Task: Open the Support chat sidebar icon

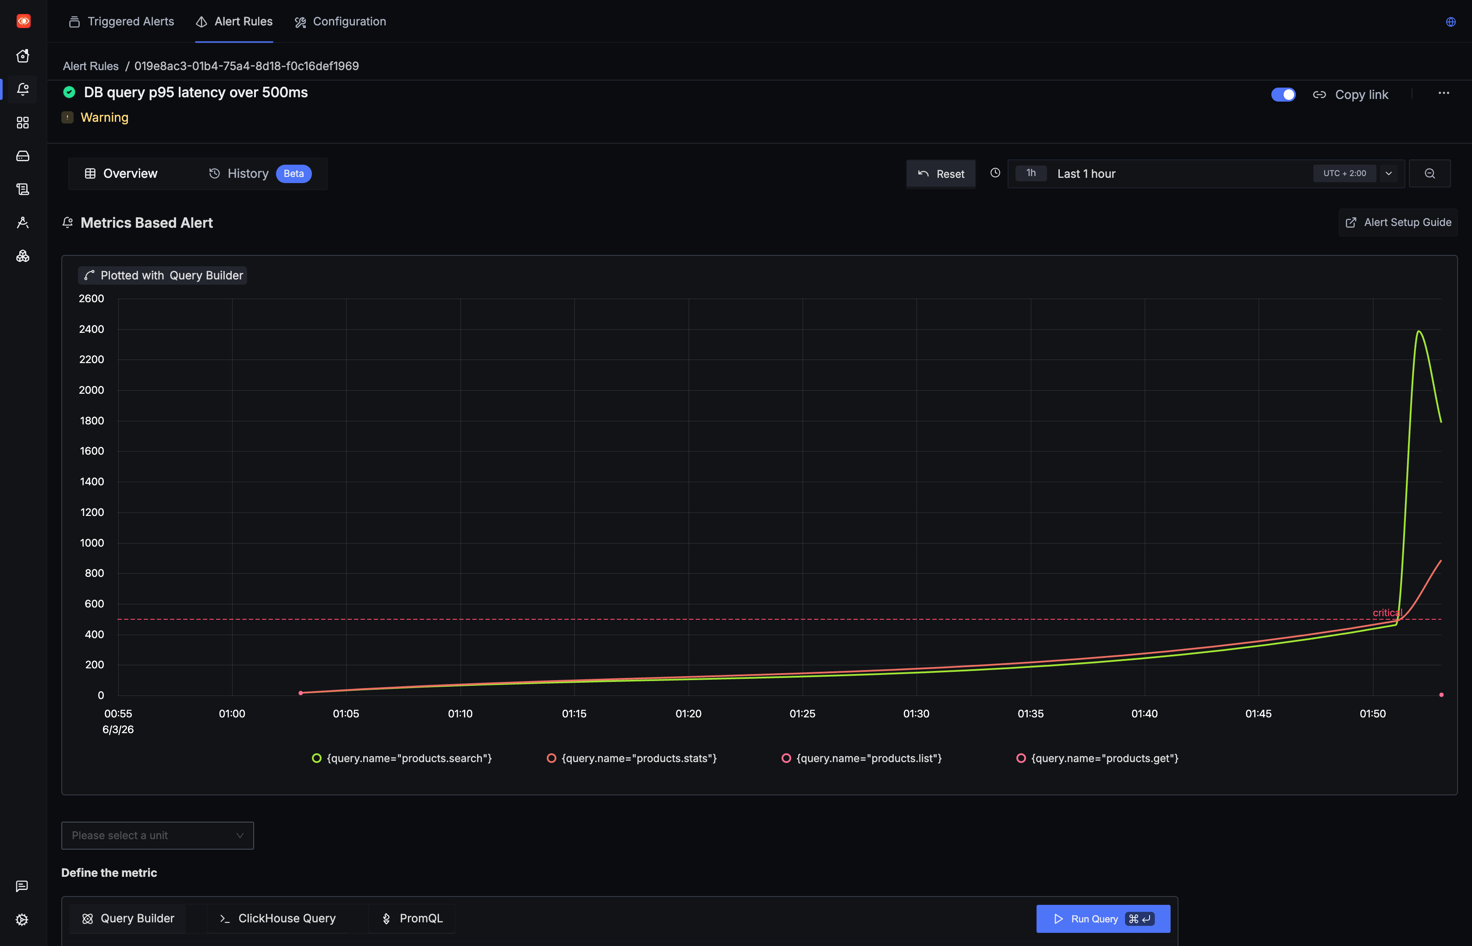Action: tap(22, 886)
